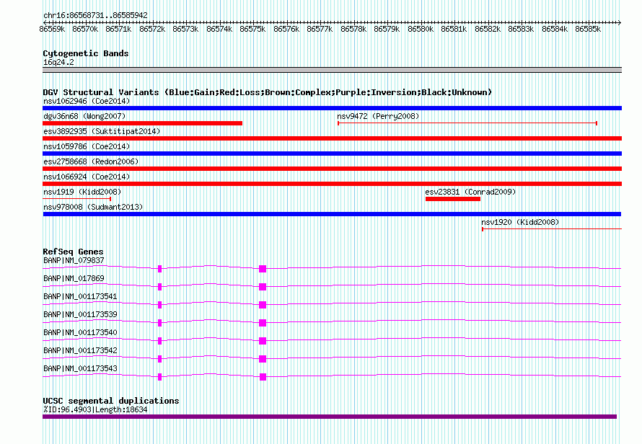The height and width of the screenshot is (444, 642).
Task: Open transcript BANP|NM_001173542 label
Action: click(80, 350)
